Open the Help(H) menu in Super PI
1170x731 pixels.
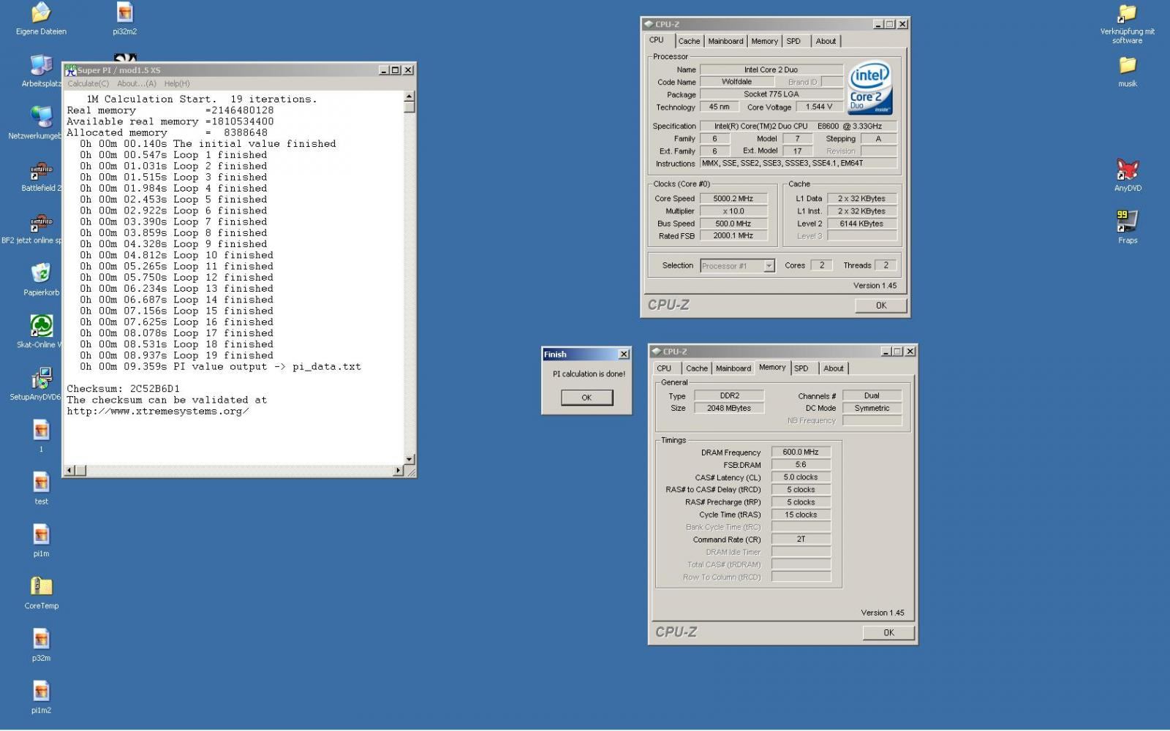coord(177,83)
